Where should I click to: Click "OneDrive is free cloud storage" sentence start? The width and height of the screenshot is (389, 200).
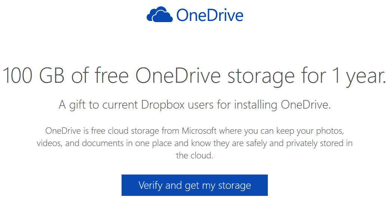click(99, 131)
